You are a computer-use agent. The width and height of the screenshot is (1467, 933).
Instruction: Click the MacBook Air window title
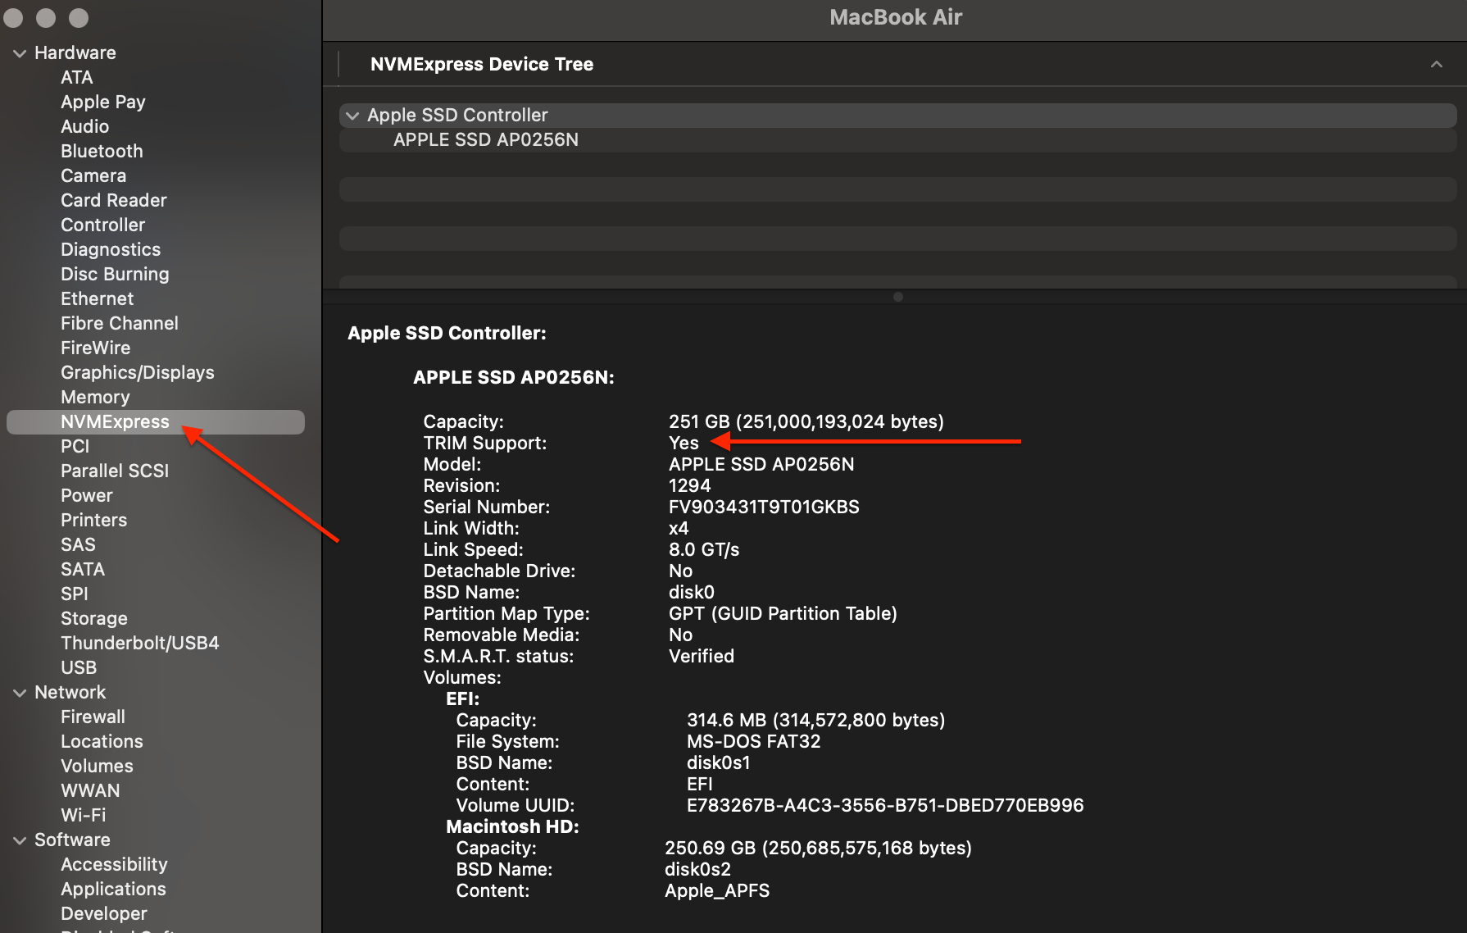click(x=896, y=17)
